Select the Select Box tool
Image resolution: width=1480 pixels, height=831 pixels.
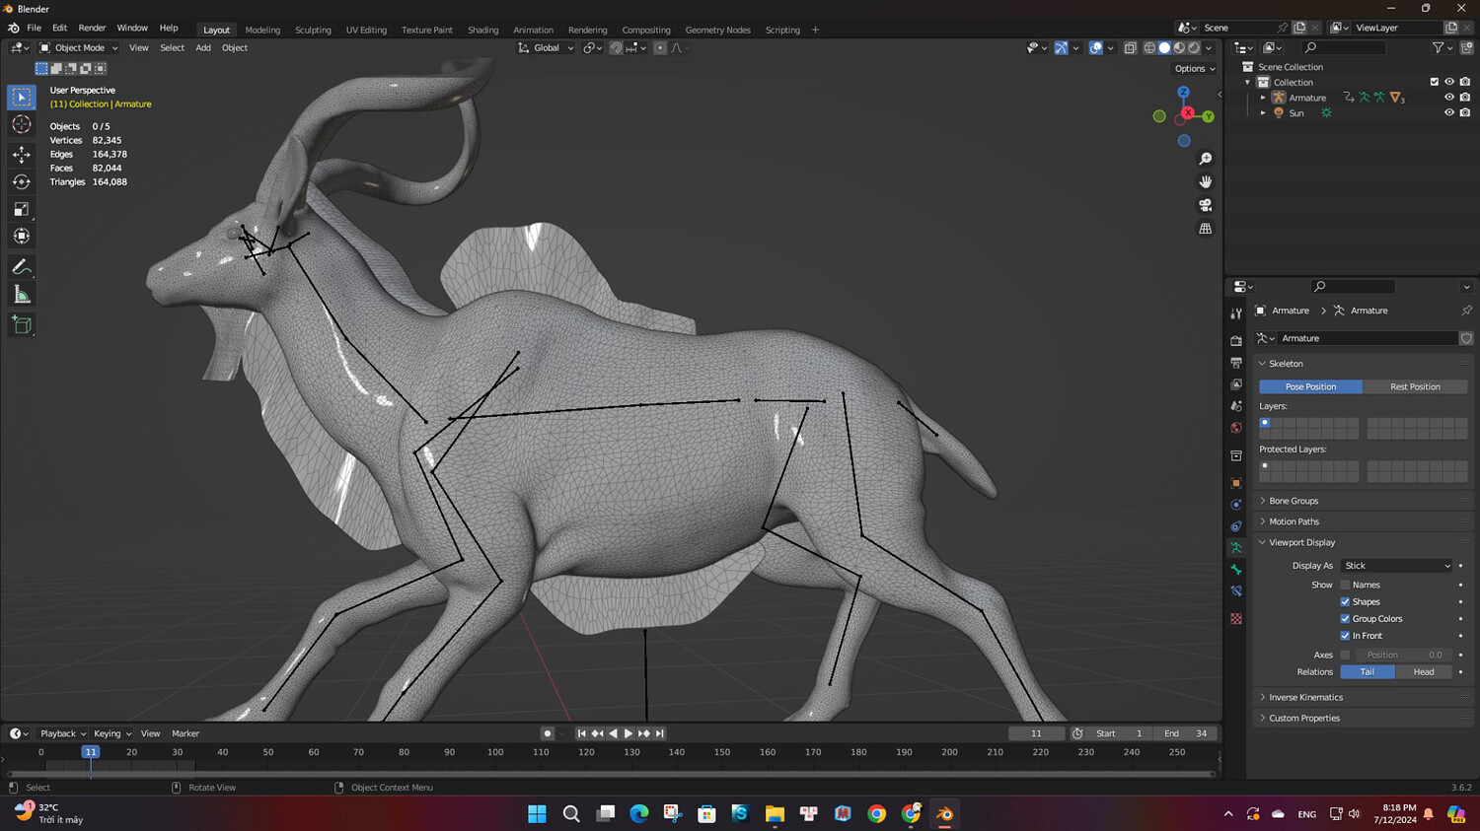22,97
